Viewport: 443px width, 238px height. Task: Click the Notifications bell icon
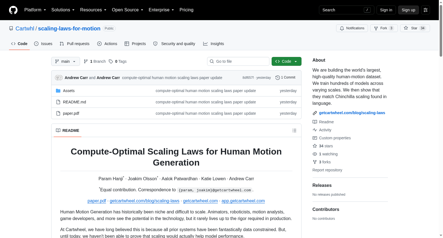pyautogui.click(x=342, y=28)
